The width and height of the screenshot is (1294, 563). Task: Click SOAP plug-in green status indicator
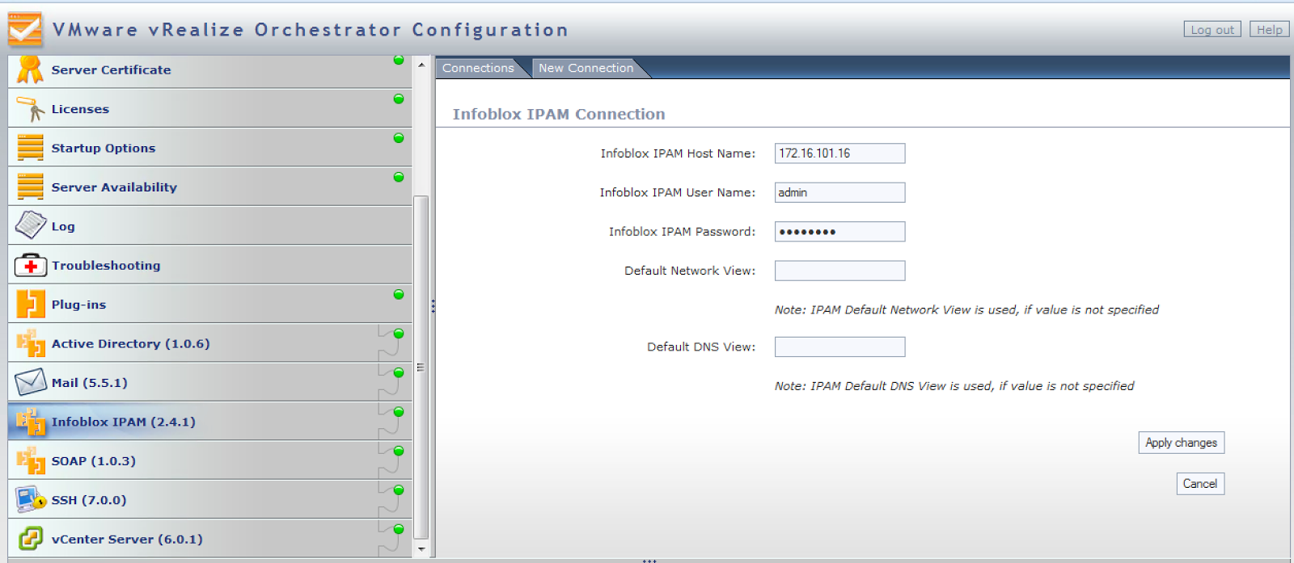point(399,451)
